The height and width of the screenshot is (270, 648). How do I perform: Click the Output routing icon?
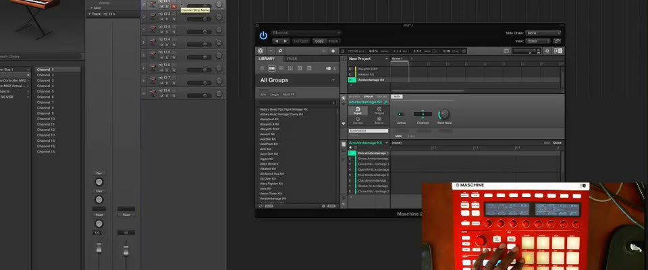click(x=379, y=111)
